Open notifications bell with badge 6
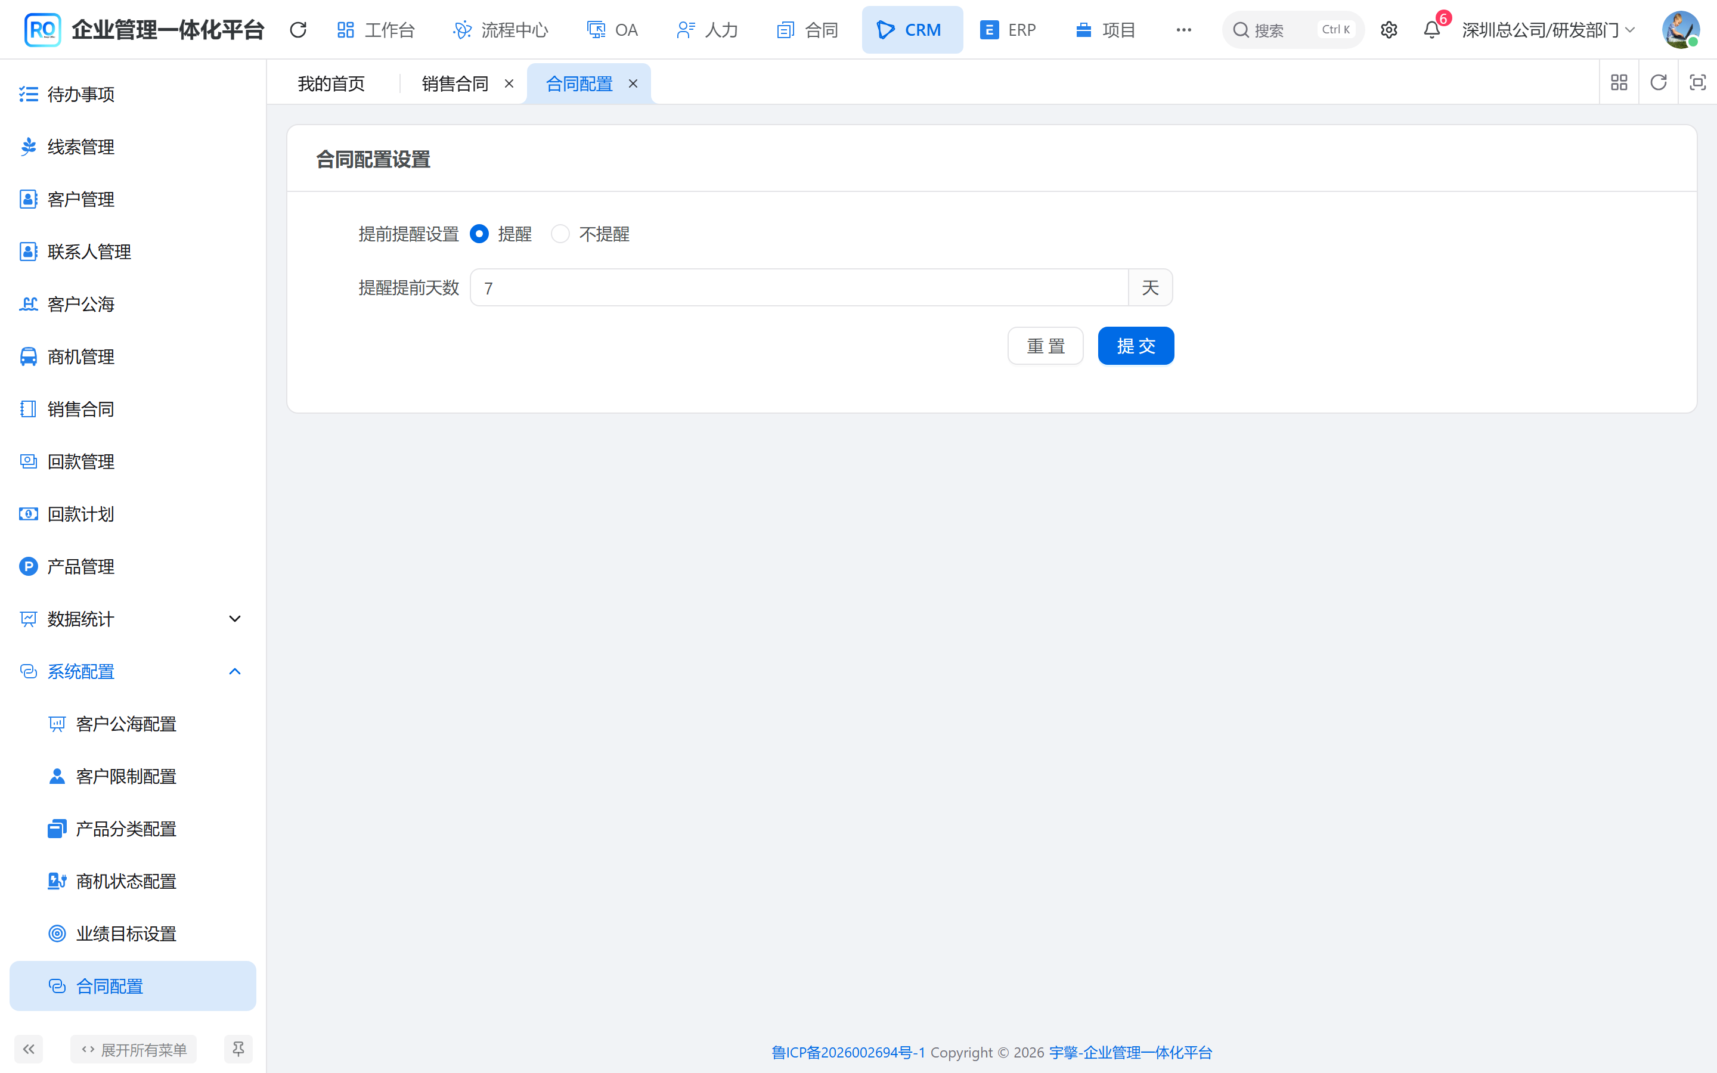This screenshot has height=1073, width=1717. pyautogui.click(x=1432, y=30)
